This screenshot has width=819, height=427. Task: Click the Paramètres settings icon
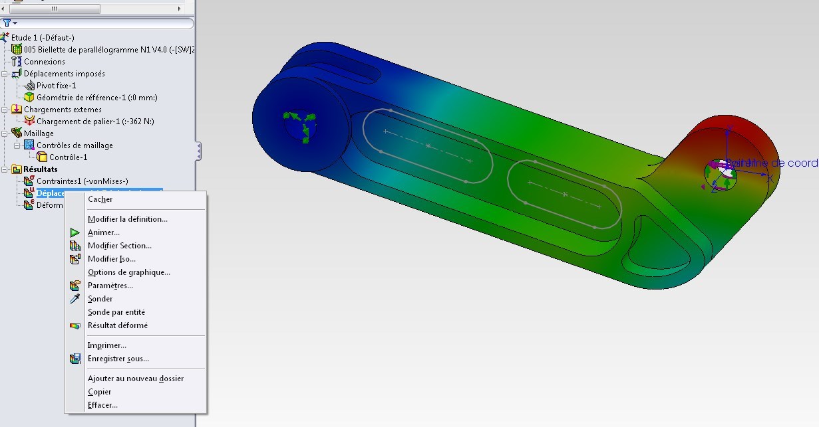pyautogui.click(x=75, y=286)
